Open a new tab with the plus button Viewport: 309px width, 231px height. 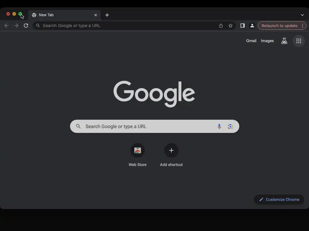pyautogui.click(x=107, y=15)
